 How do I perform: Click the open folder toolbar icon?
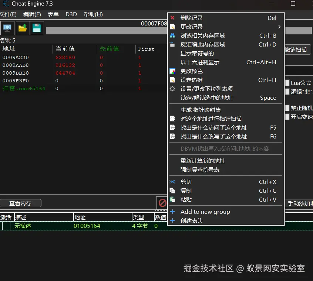click(x=23, y=28)
